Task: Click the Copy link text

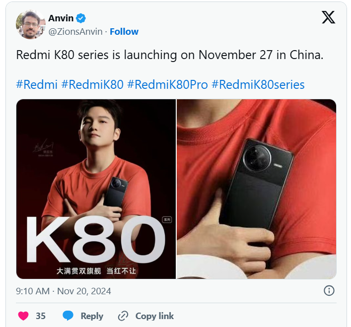Action: click(154, 316)
